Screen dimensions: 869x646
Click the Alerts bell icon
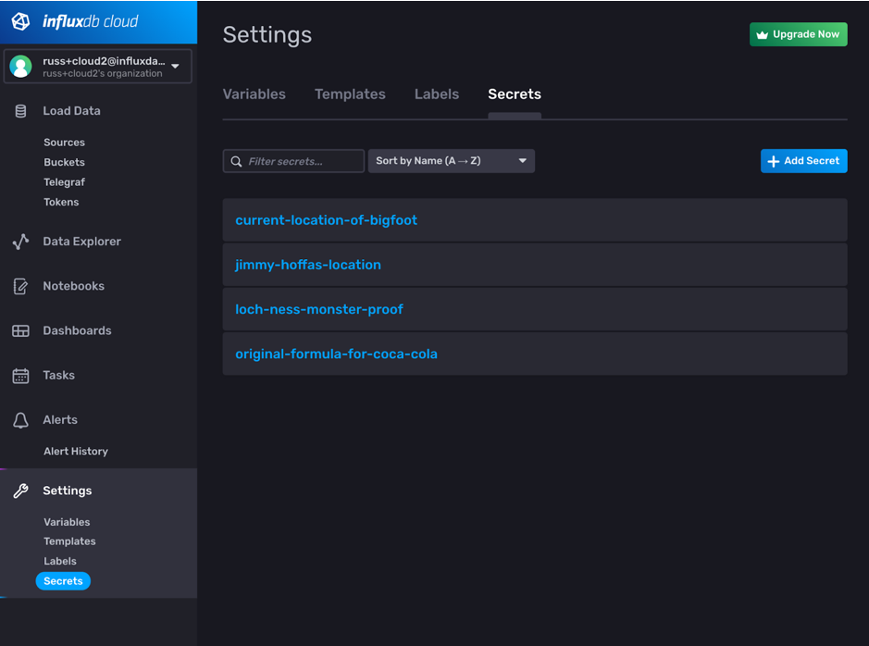(x=20, y=419)
